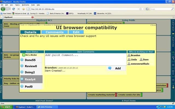Open the Alexandria, VA bookmark
This screenshot has height=109, width=175.
click(x=103, y=13)
